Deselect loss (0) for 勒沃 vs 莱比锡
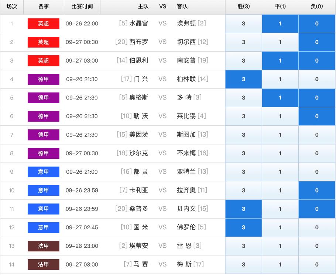The width and height of the screenshot is (336, 275). point(317,116)
